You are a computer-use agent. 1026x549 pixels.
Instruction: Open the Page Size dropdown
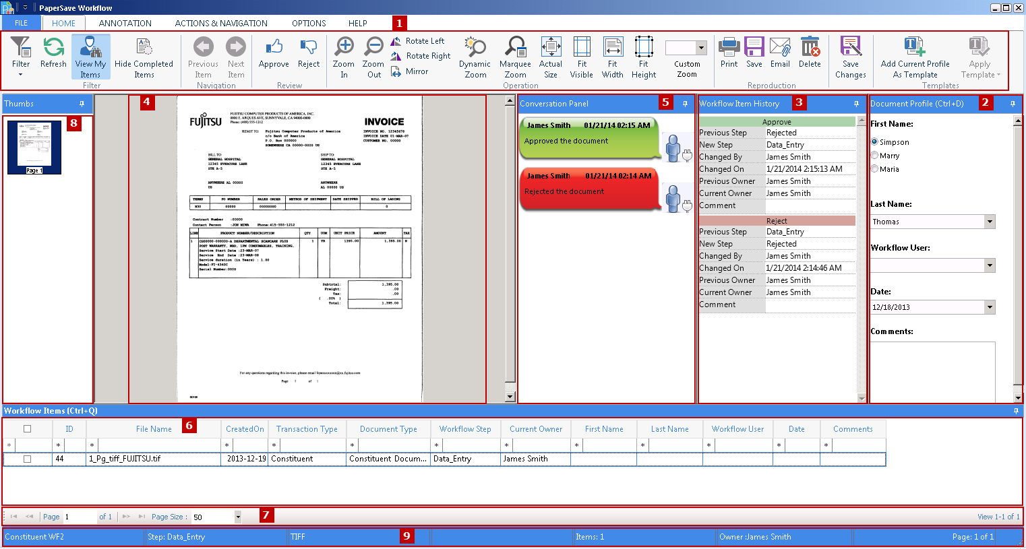pyautogui.click(x=238, y=517)
